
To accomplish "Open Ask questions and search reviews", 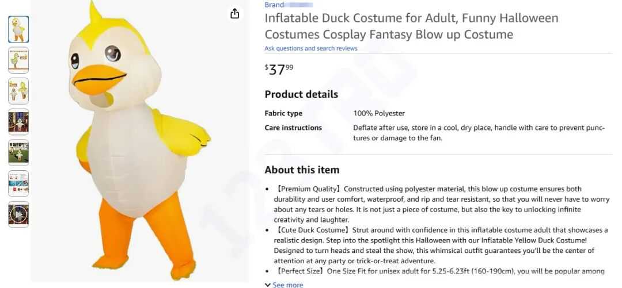I will coord(311,48).
